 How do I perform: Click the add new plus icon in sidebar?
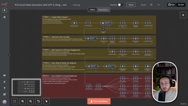pos(4,10)
